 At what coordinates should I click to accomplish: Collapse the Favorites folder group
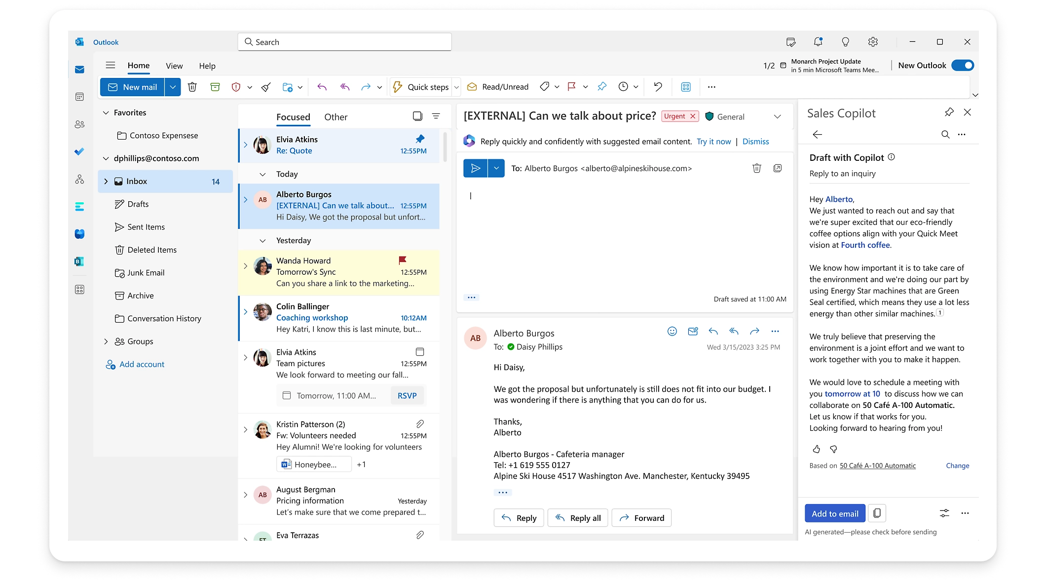click(106, 112)
